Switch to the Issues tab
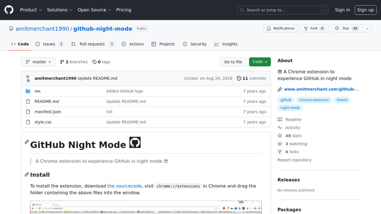Viewport: 381px width, 214px height. (49, 44)
